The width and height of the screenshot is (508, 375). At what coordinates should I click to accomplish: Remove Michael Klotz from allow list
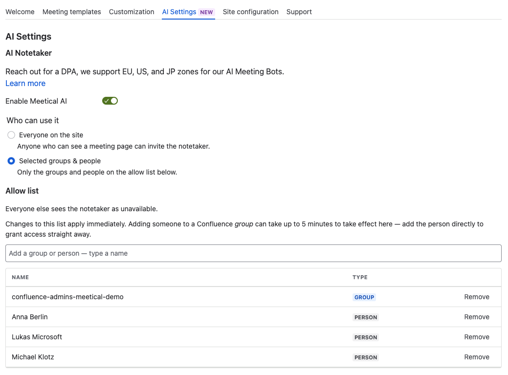click(477, 357)
